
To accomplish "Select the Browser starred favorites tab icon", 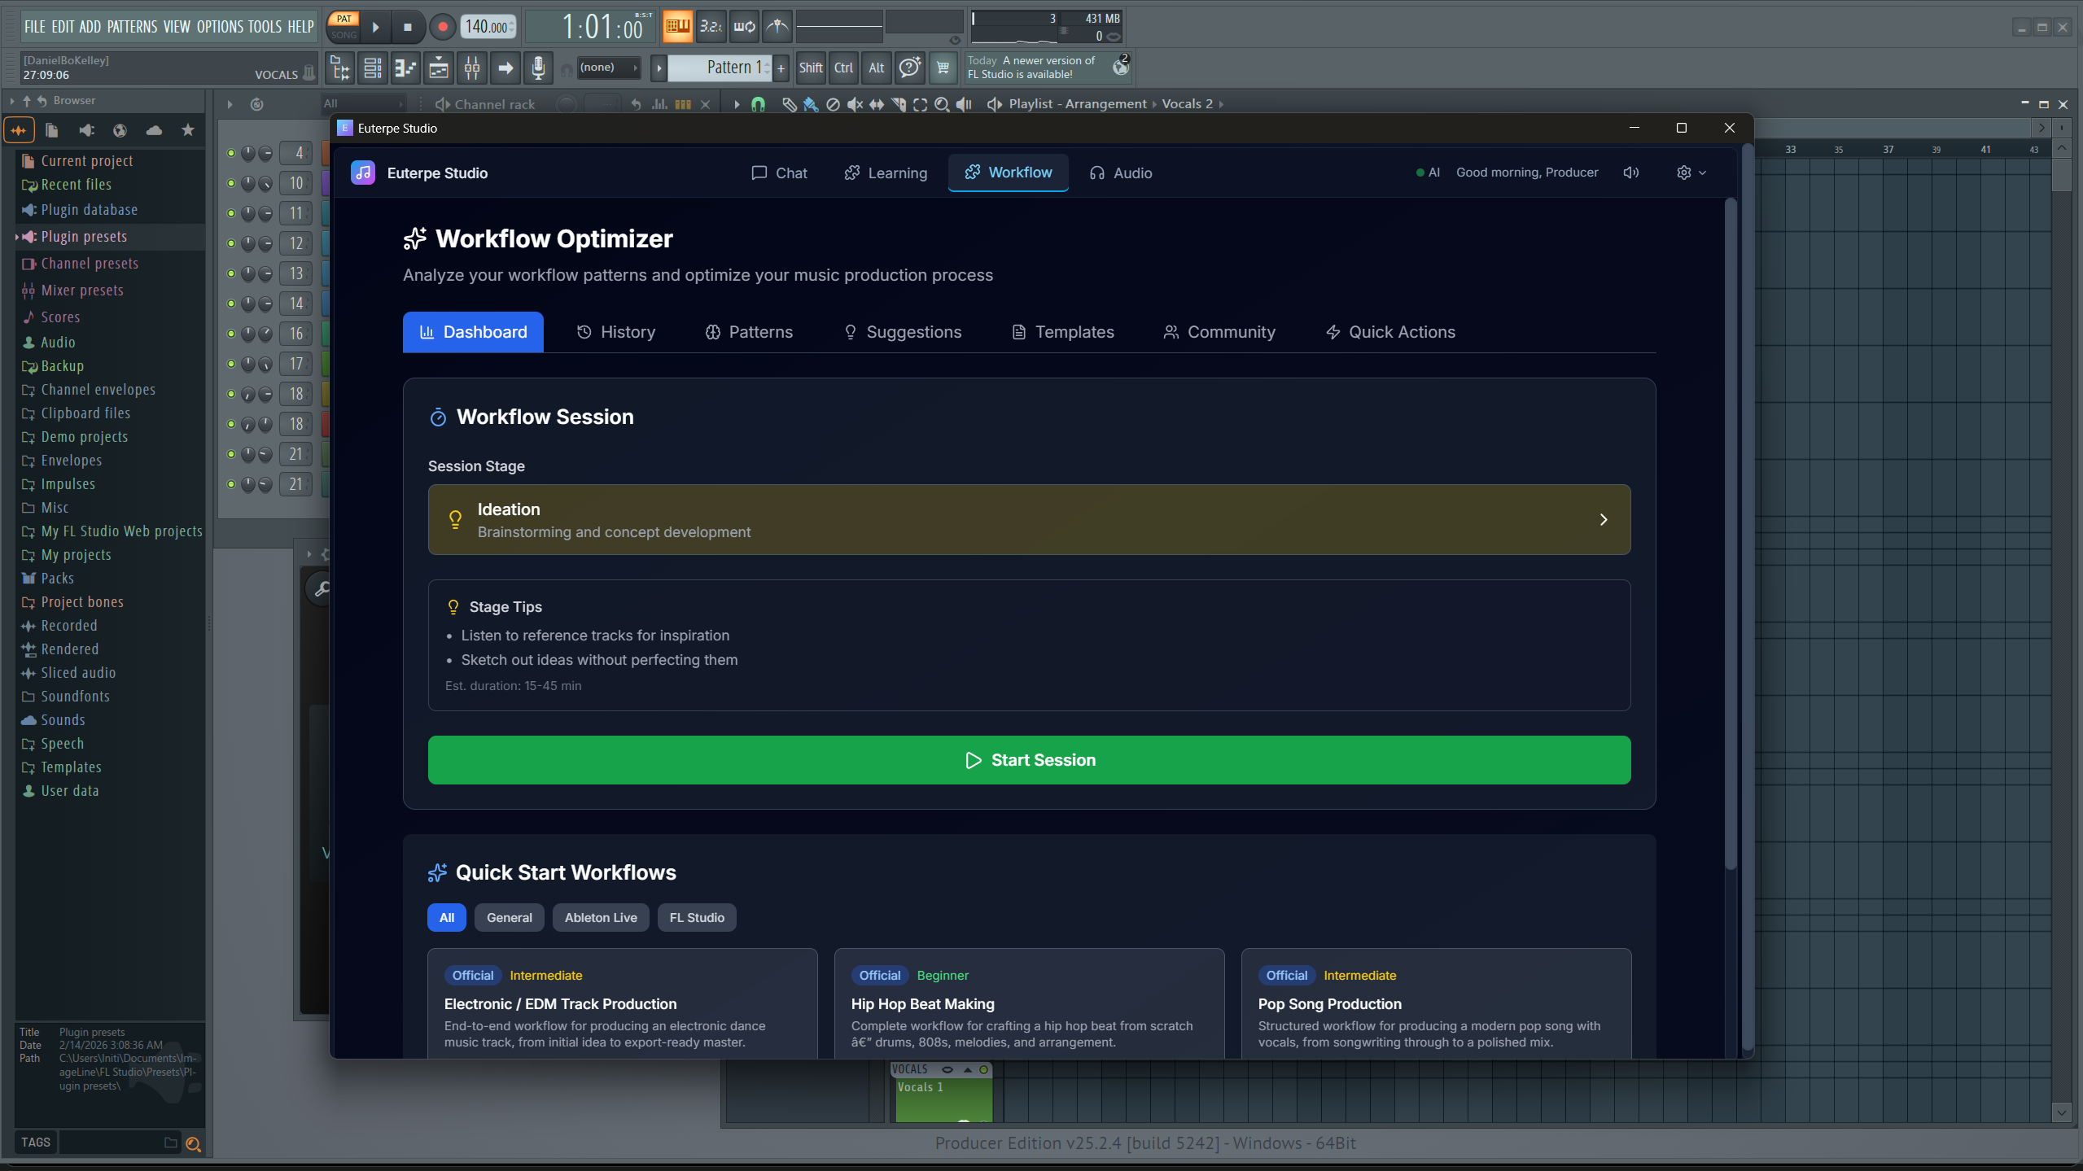I will pyautogui.click(x=188, y=130).
